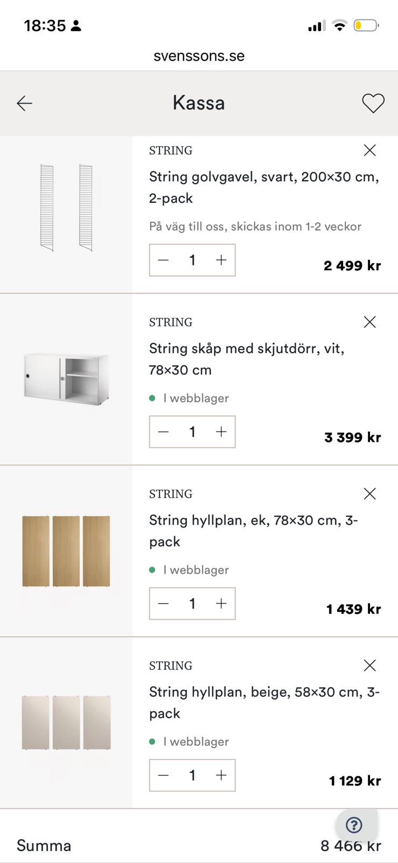Open the help question mark button
This screenshot has width=398, height=863.
354,825
